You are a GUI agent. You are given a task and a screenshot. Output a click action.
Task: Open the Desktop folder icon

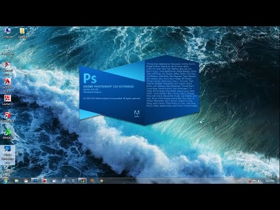coord(22,33)
